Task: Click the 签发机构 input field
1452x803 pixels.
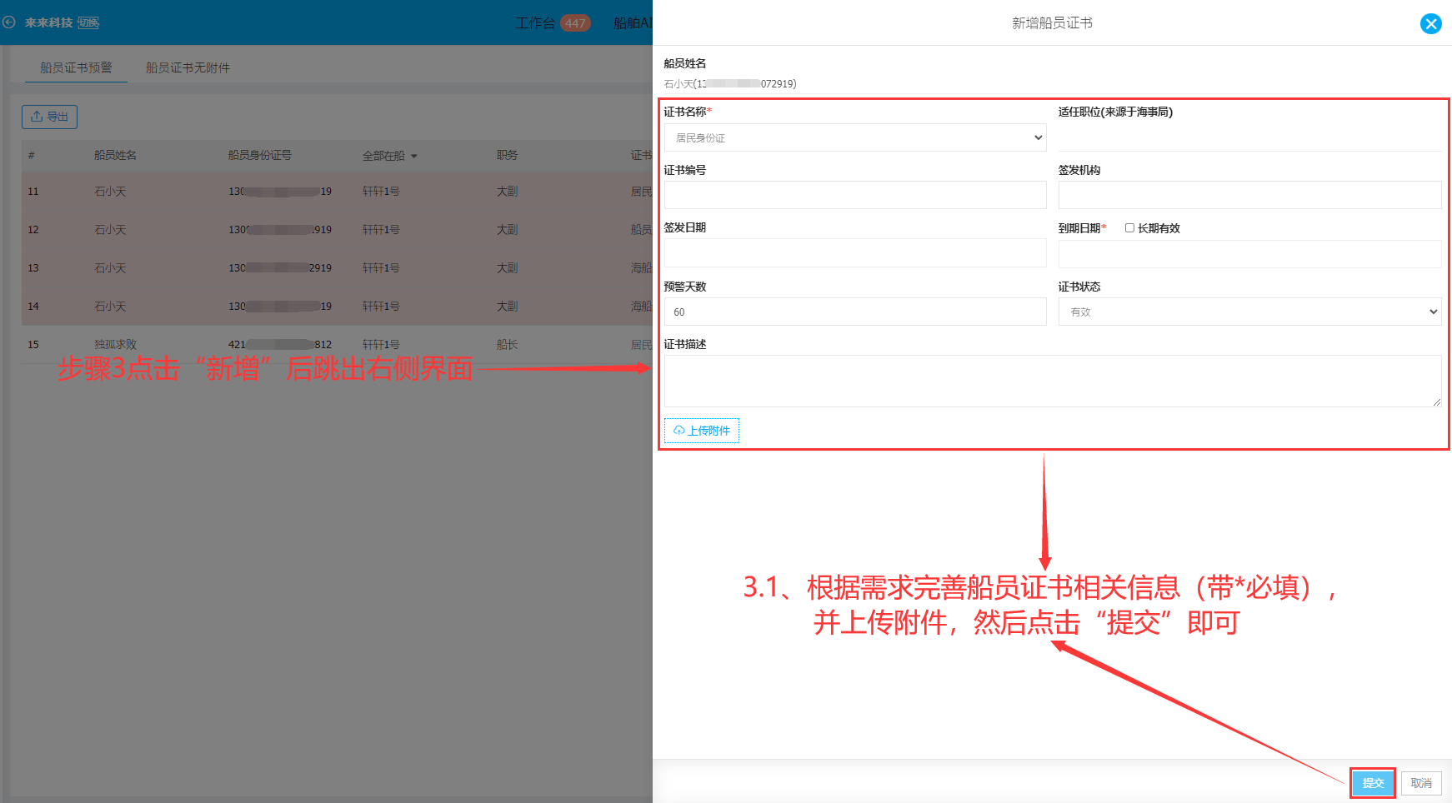Action: point(1249,195)
